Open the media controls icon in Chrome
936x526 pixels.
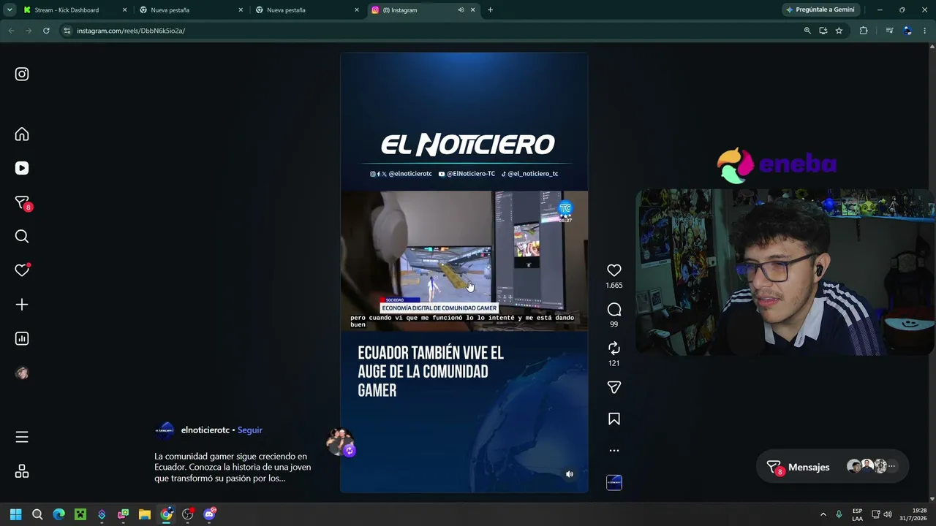(x=889, y=31)
